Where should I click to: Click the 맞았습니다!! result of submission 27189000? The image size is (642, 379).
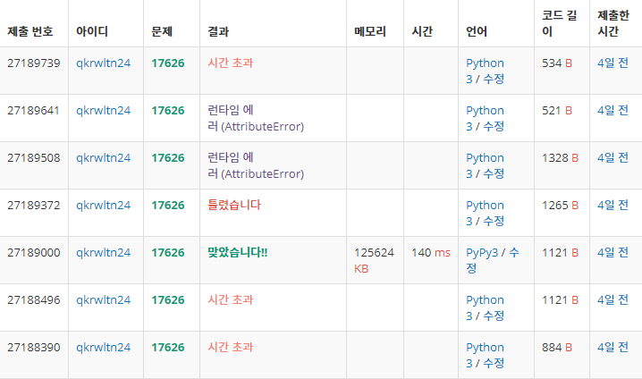[238, 253]
